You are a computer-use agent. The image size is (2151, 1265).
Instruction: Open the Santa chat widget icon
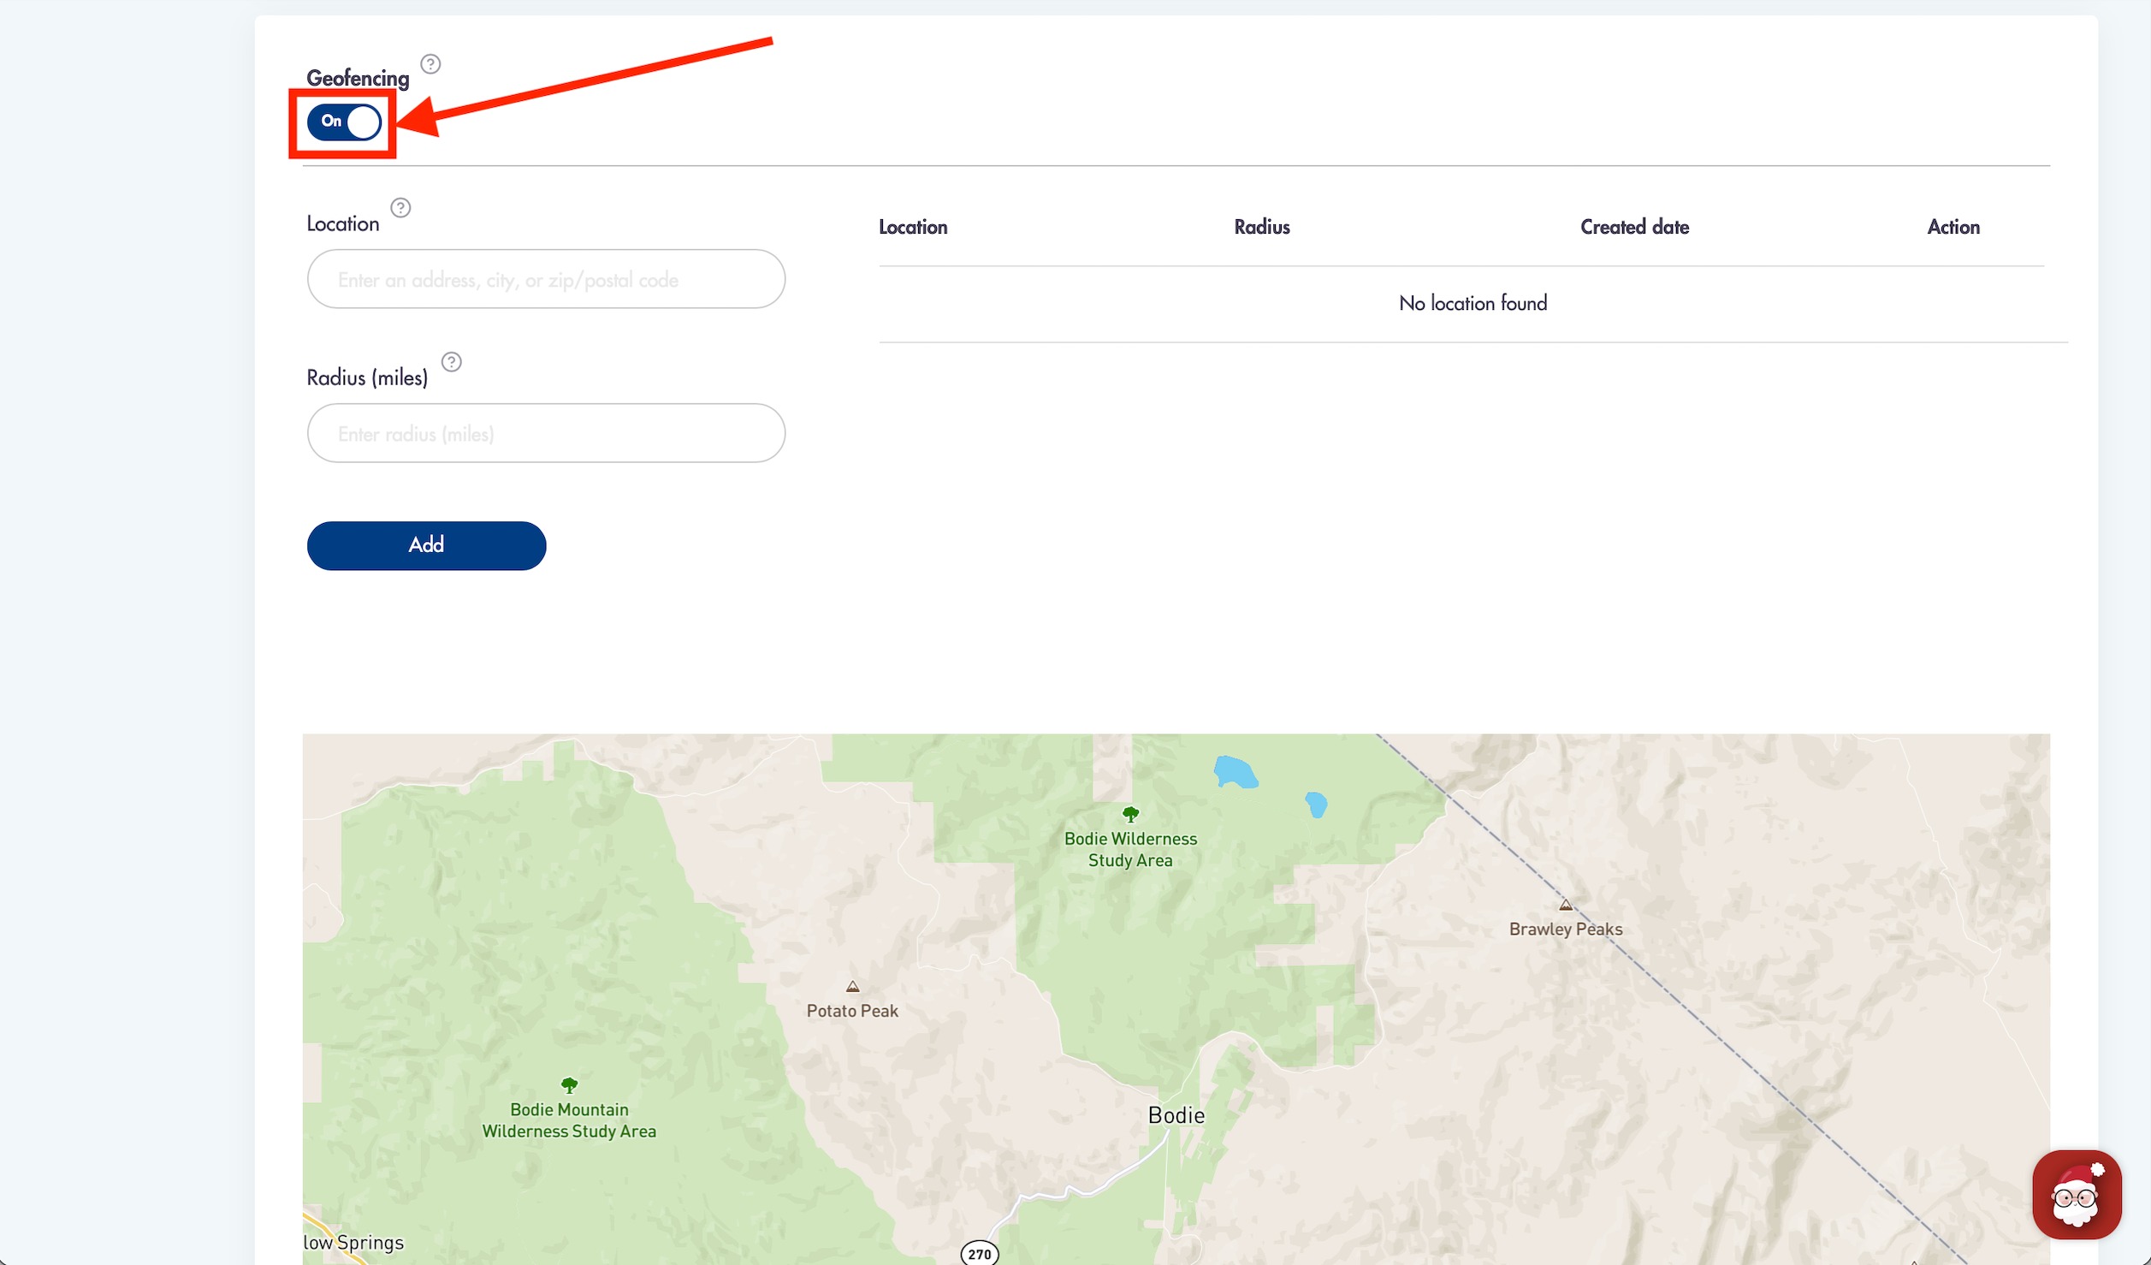[x=2077, y=1195]
